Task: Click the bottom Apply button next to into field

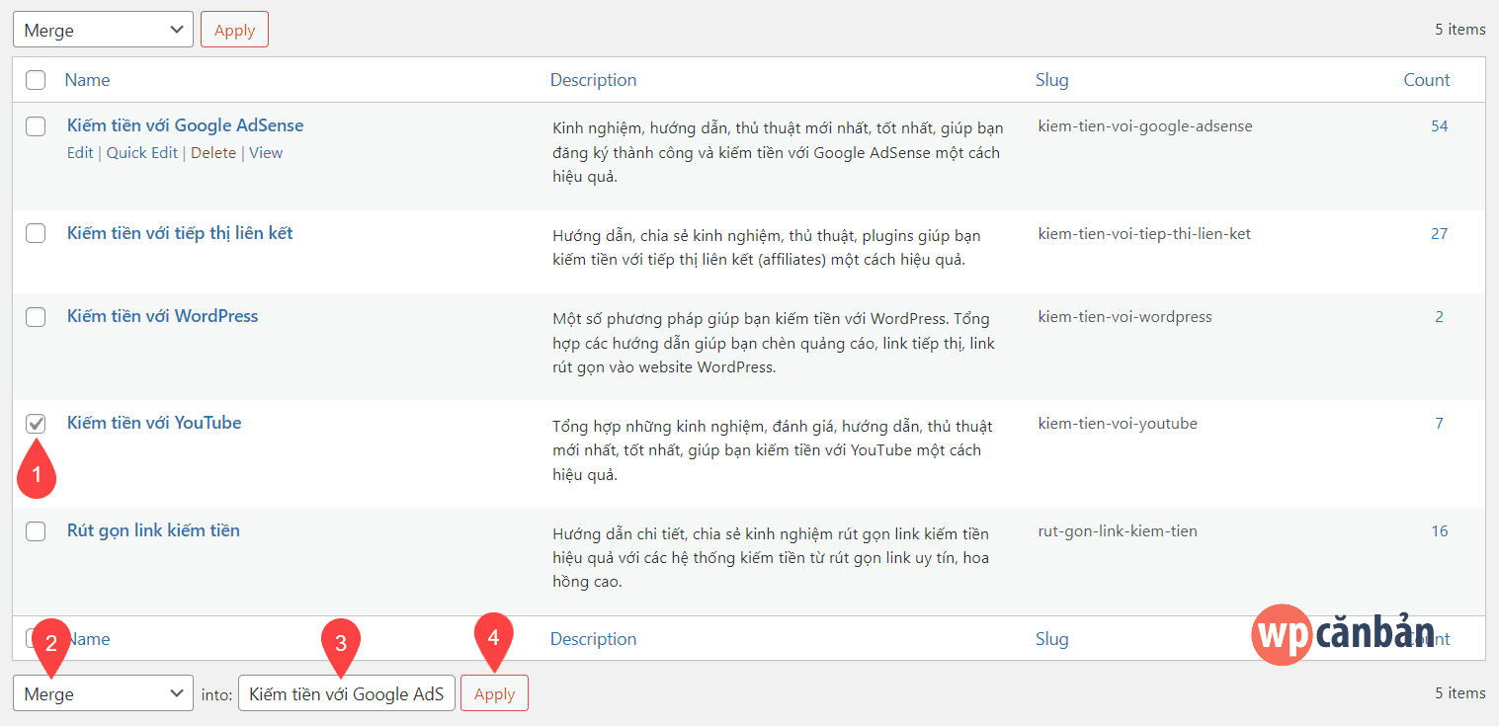Action: pyautogui.click(x=494, y=693)
